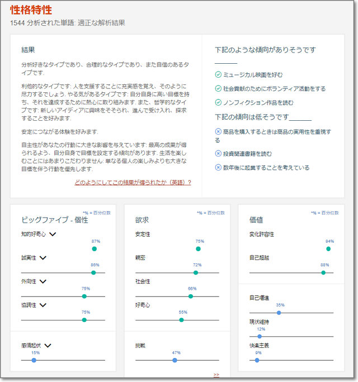This screenshot has width=358, height=382.
Task: Click the 快楽主義 9% slider marker
Action: 257,360
